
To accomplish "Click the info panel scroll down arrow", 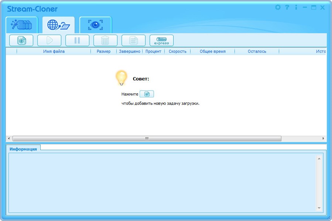I will (319, 208).
